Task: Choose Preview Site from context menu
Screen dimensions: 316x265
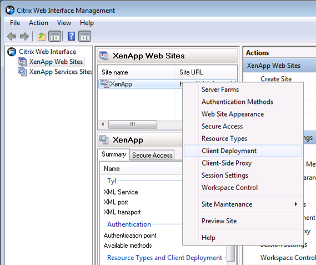Action: click(243, 221)
